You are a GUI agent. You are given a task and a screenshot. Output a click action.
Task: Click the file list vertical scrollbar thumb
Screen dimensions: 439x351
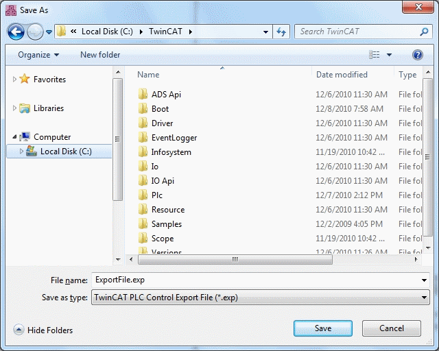(x=427, y=157)
